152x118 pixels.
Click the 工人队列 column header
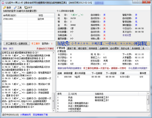pos(80,94)
